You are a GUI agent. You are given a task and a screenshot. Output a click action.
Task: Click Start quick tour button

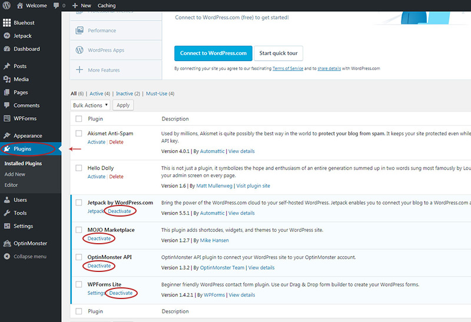coord(278,53)
